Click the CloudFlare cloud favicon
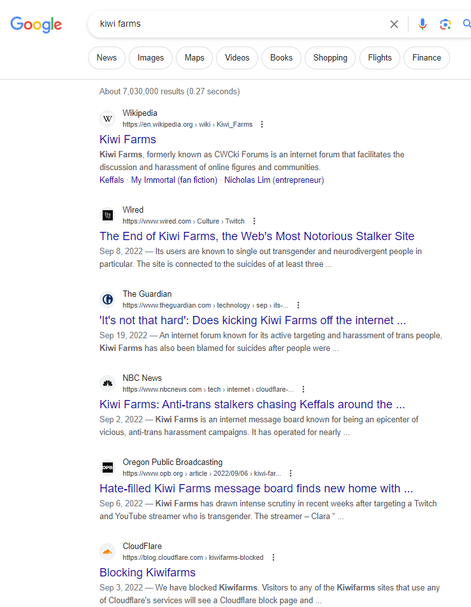 (x=108, y=551)
